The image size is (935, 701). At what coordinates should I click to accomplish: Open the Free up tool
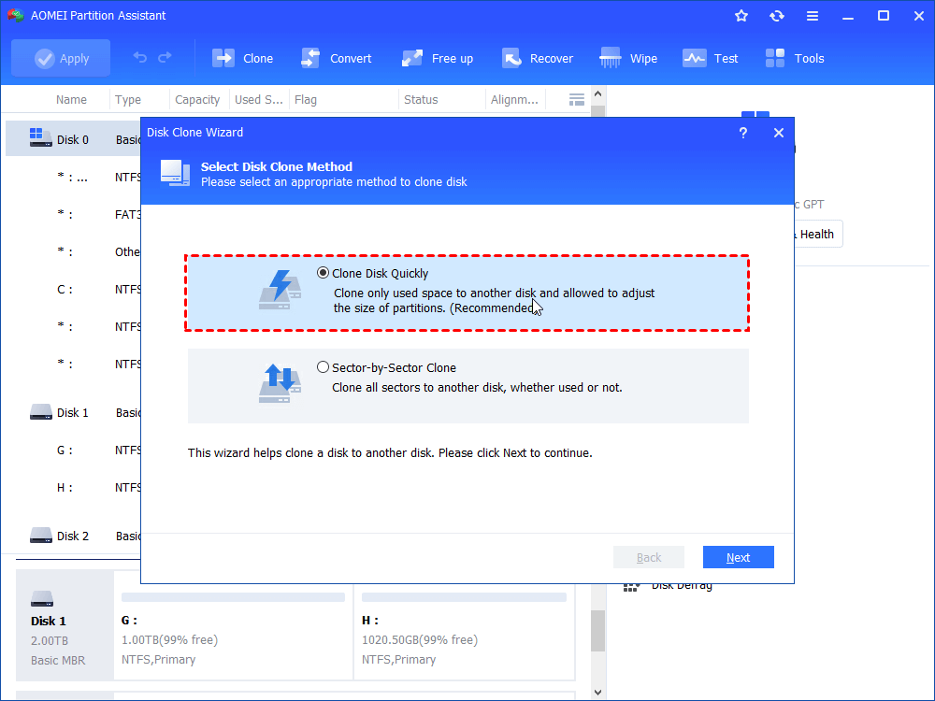[437, 58]
